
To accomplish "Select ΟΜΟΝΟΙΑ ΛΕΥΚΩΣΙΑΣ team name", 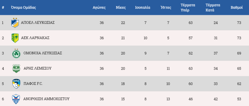I will 43,53.
